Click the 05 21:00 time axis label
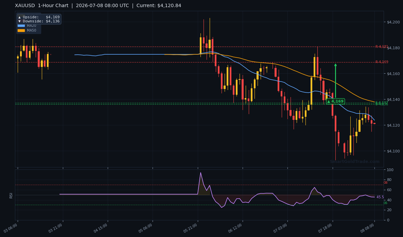 pos(191,228)
